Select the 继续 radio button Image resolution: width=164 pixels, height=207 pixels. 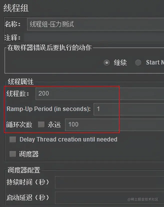(107, 63)
